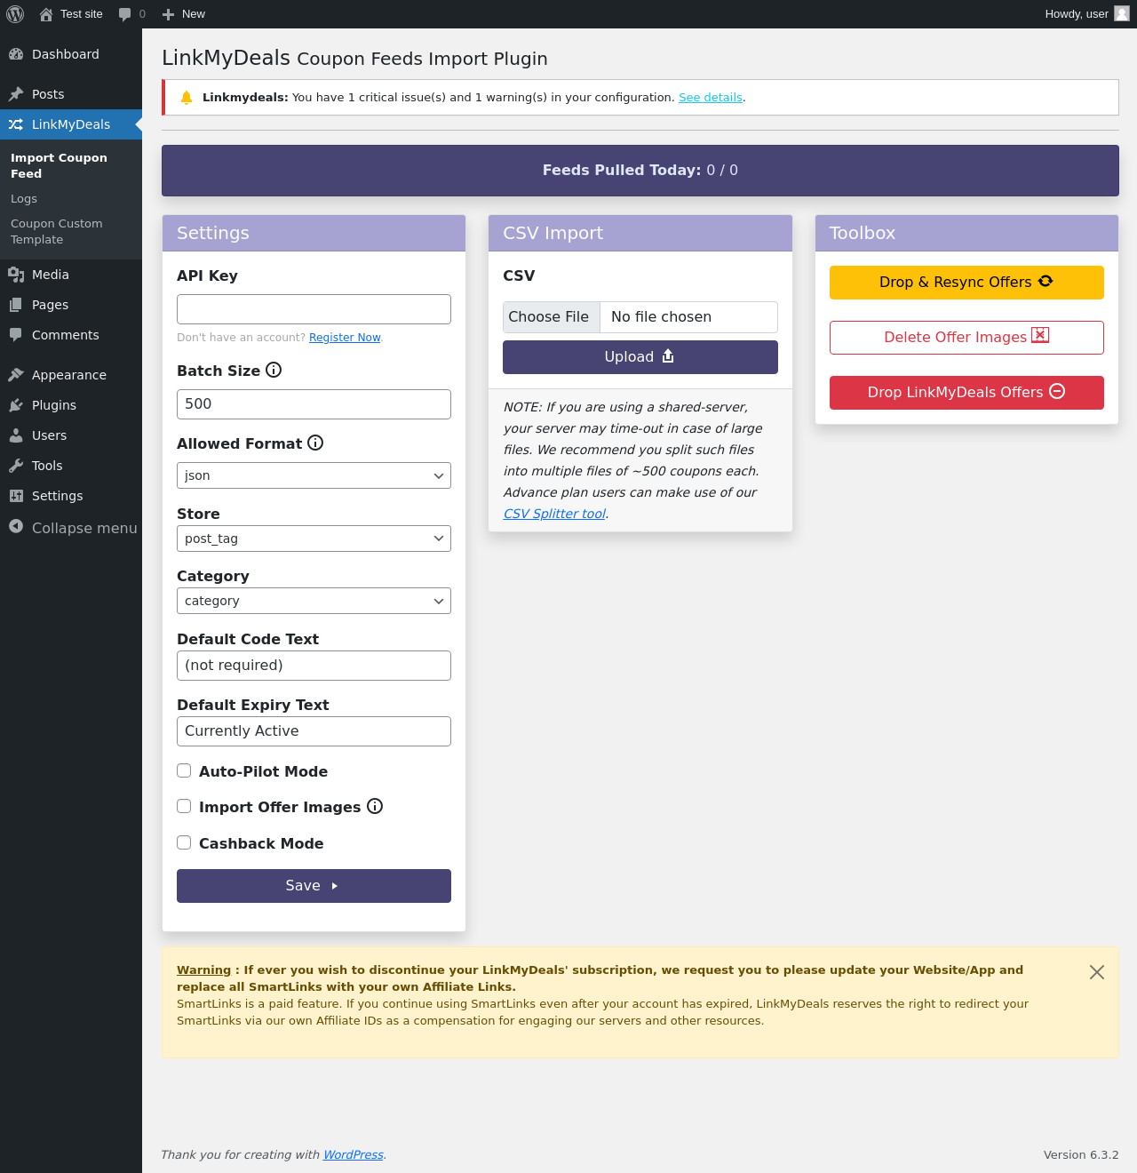Focus the API Key input field
1137x1173 pixels.
[314, 309]
